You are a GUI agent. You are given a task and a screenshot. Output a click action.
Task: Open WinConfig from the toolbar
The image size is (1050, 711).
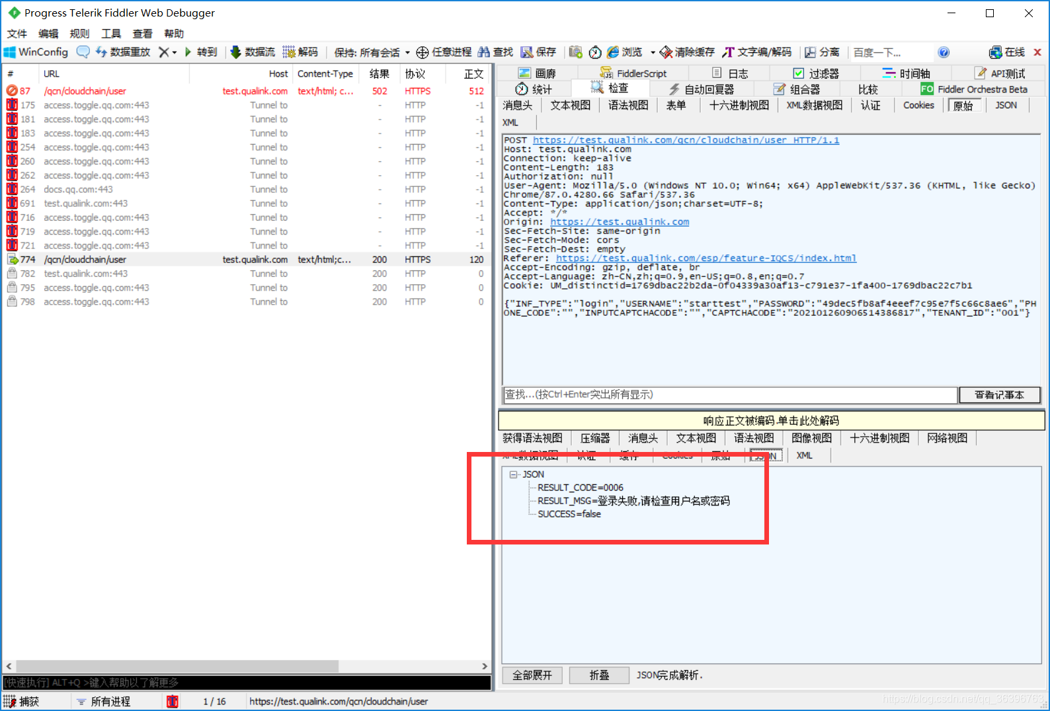(x=36, y=52)
